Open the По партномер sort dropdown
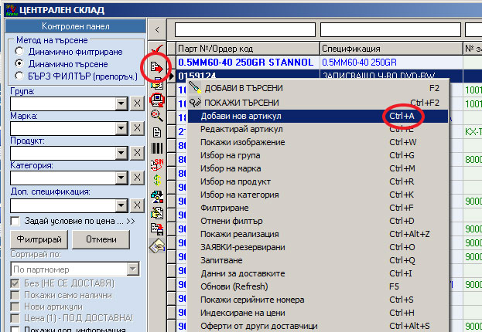Screen dimensions: 482x332 tap(133, 269)
